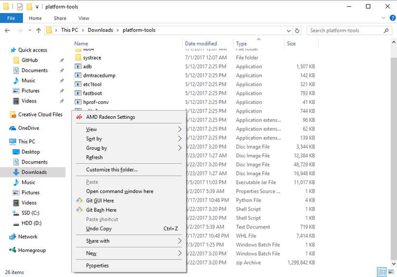Choose Open command window here
Image resolution: width=397 pixels, height=277 pixels.
119,191
